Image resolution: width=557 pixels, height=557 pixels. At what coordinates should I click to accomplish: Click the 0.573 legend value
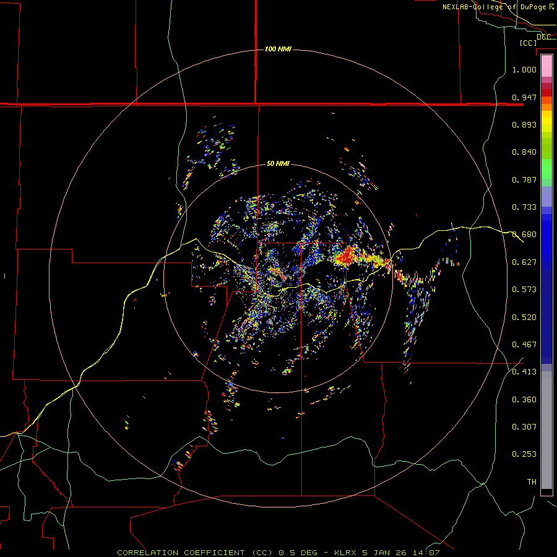524,290
